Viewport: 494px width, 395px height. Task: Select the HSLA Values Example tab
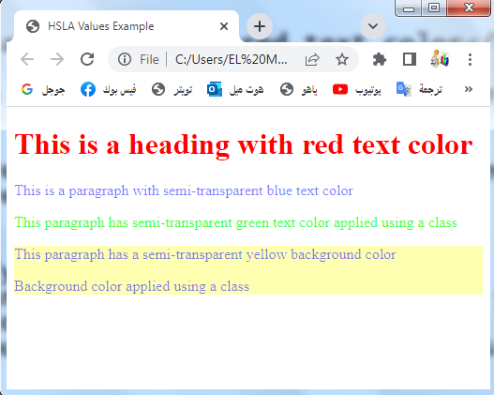point(126,26)
